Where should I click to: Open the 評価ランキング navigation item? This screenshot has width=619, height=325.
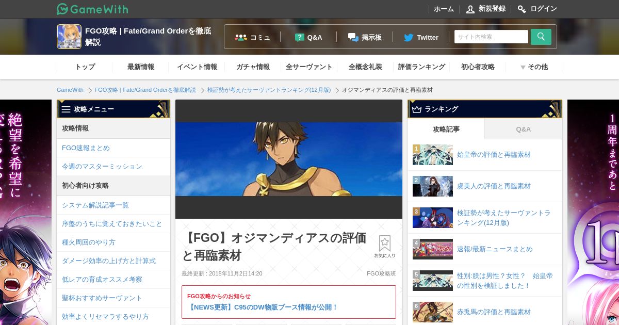pos(421,67)
